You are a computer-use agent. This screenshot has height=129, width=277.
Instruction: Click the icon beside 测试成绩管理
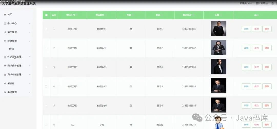[x=5, y=75]
